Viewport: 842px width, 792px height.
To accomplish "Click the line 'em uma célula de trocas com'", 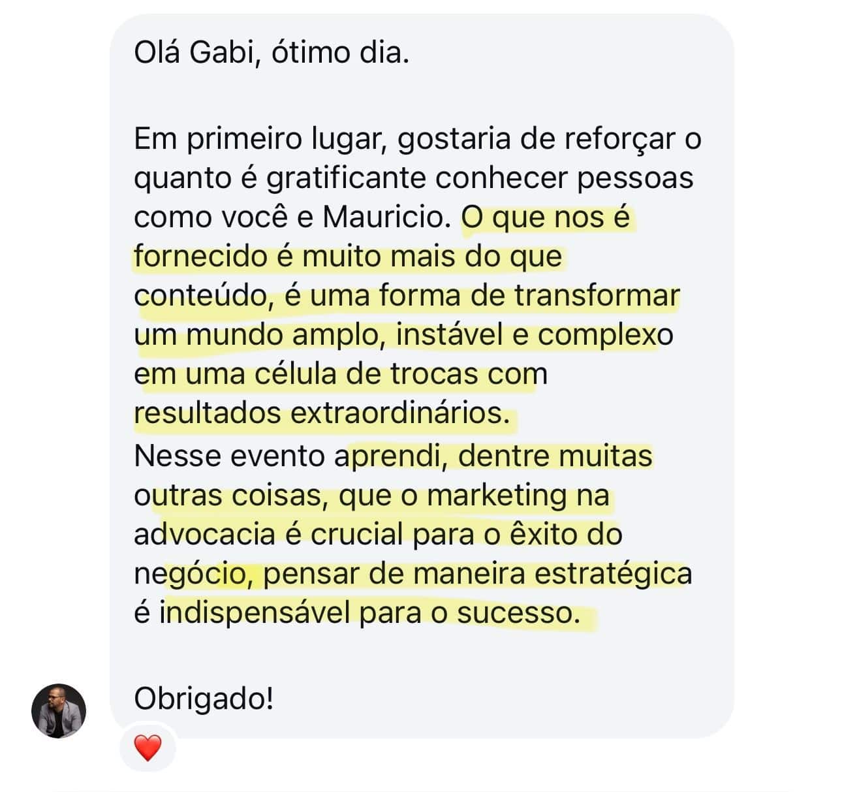I will (x=341, y=374).
